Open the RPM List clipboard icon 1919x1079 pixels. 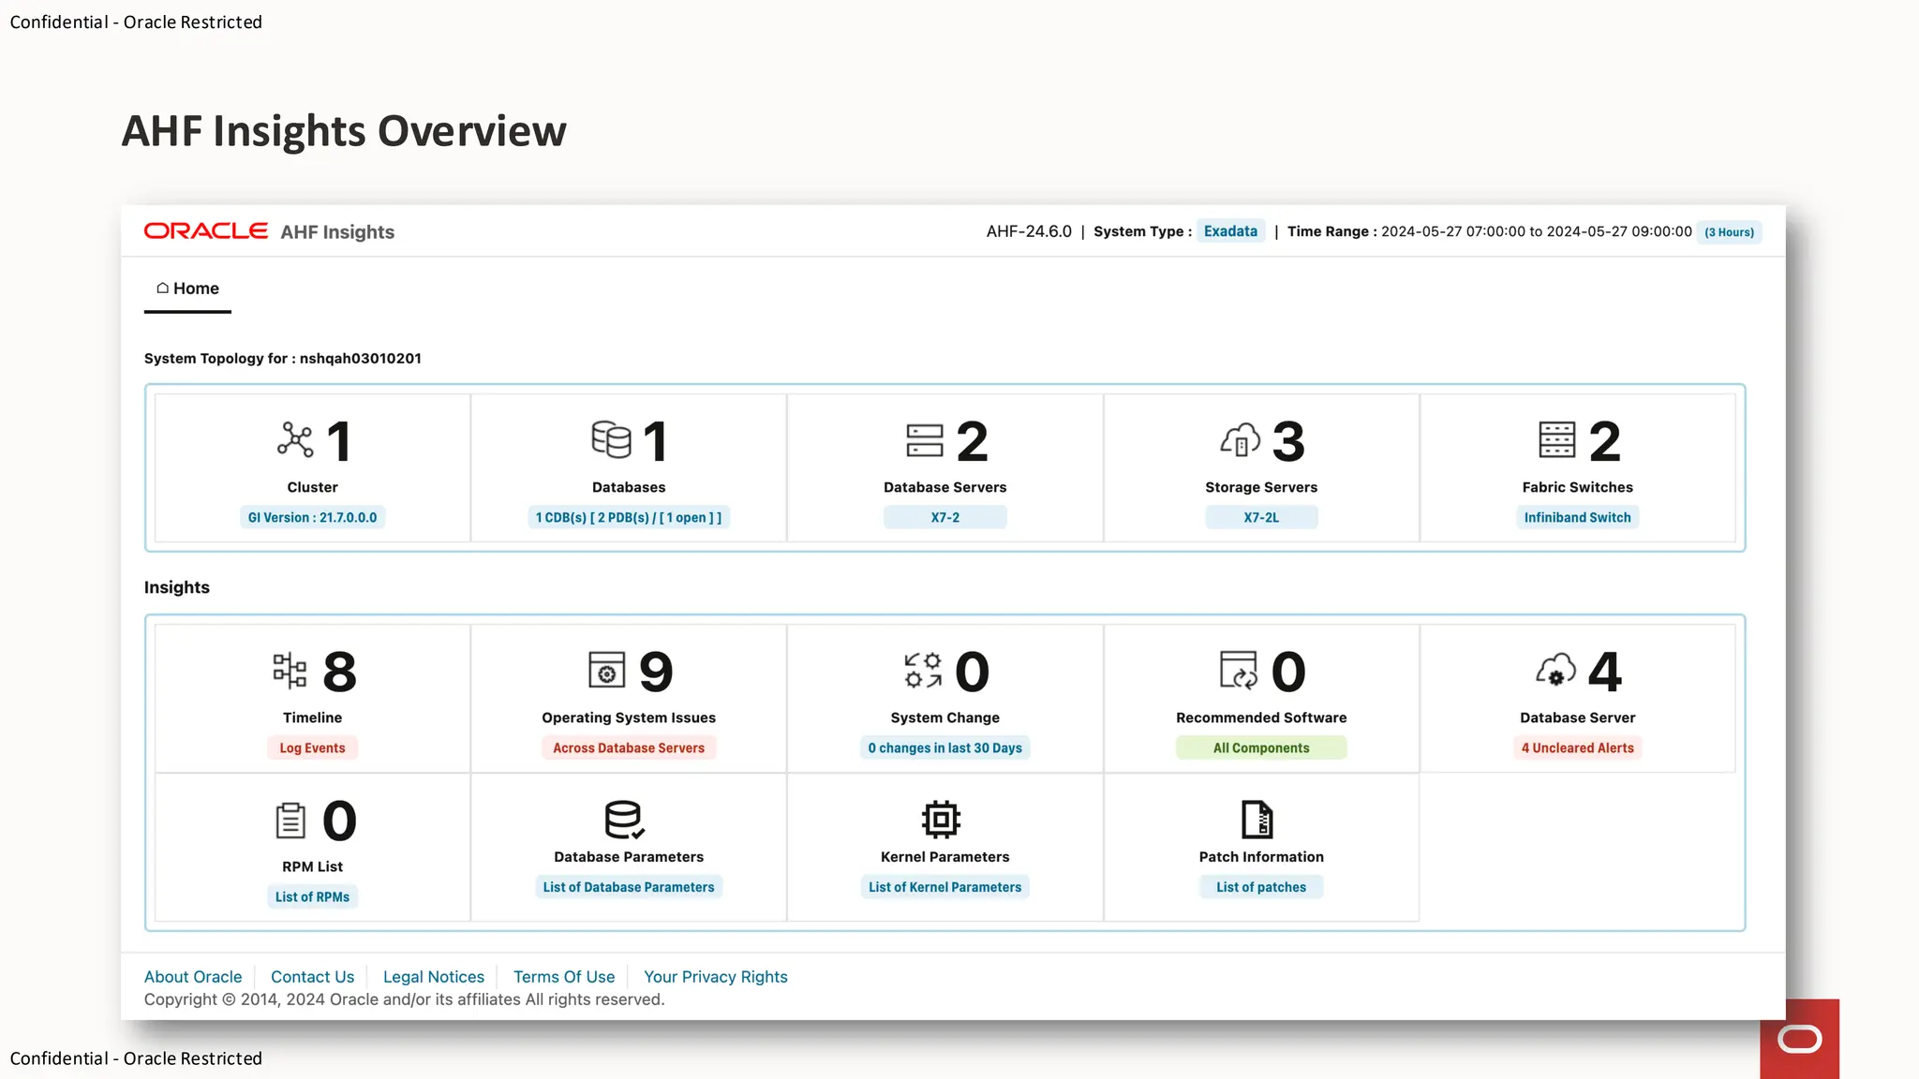pos(290,820)
